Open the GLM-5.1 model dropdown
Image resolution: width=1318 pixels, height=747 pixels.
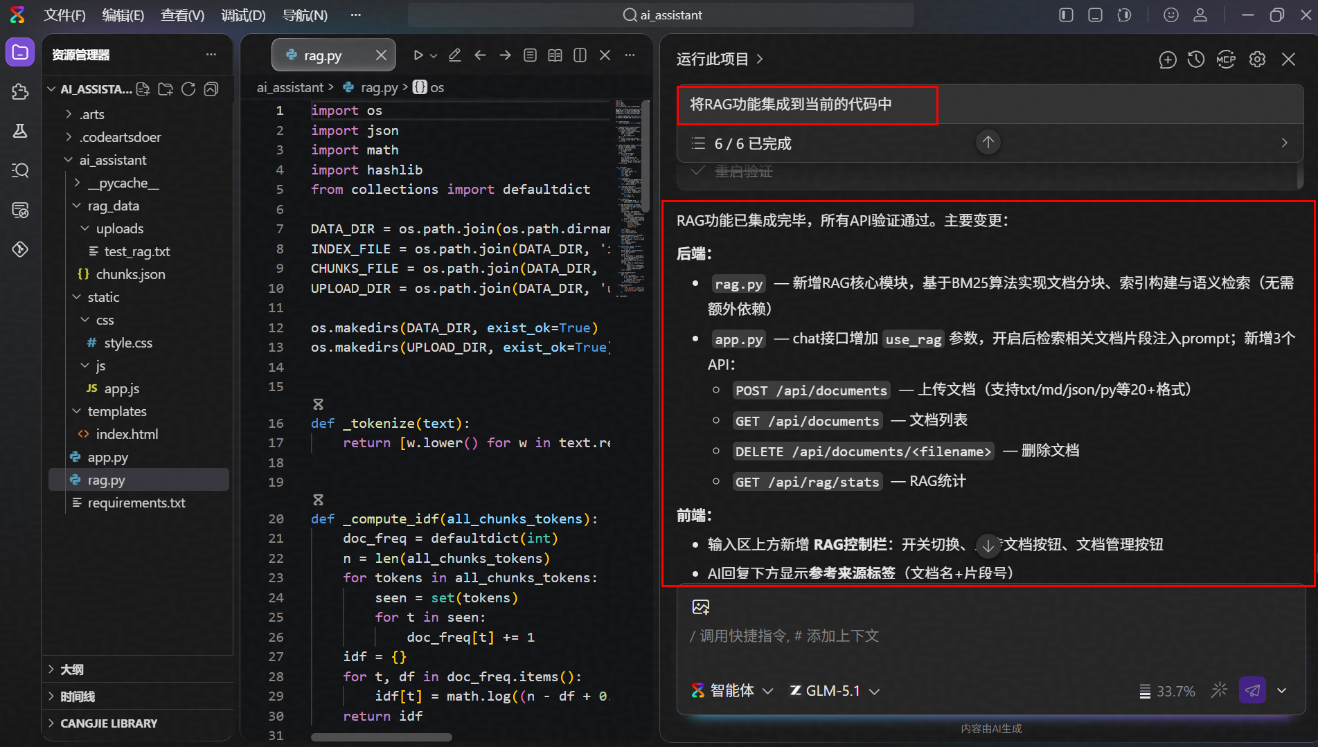tap(835, 691)
